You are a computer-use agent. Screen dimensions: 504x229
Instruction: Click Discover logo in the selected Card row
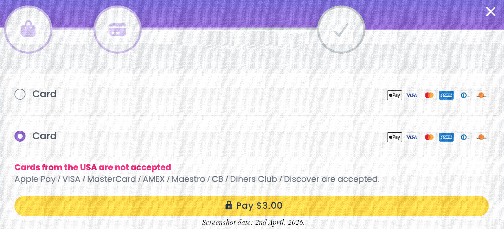pyautogui.click(x=481, y=137)
